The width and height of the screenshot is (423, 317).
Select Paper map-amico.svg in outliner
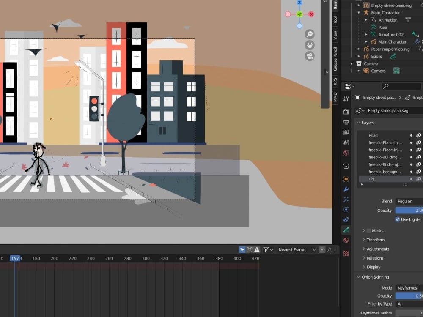390,49
